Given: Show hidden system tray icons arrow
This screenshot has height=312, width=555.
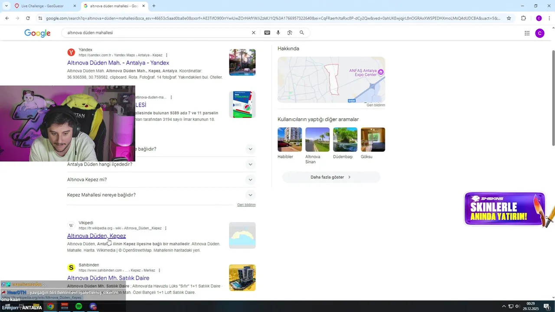Looking at the screenshot, I should click(x=504, y=306).
